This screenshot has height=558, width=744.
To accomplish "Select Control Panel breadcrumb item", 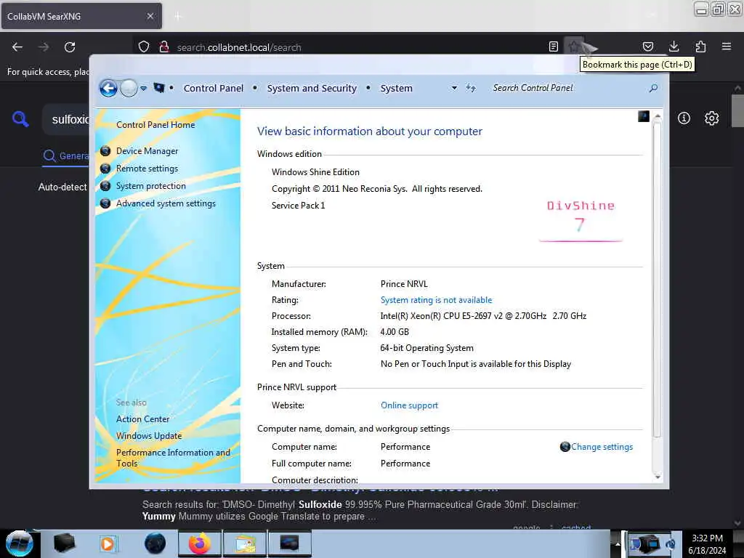I will (x=213, y=88).
